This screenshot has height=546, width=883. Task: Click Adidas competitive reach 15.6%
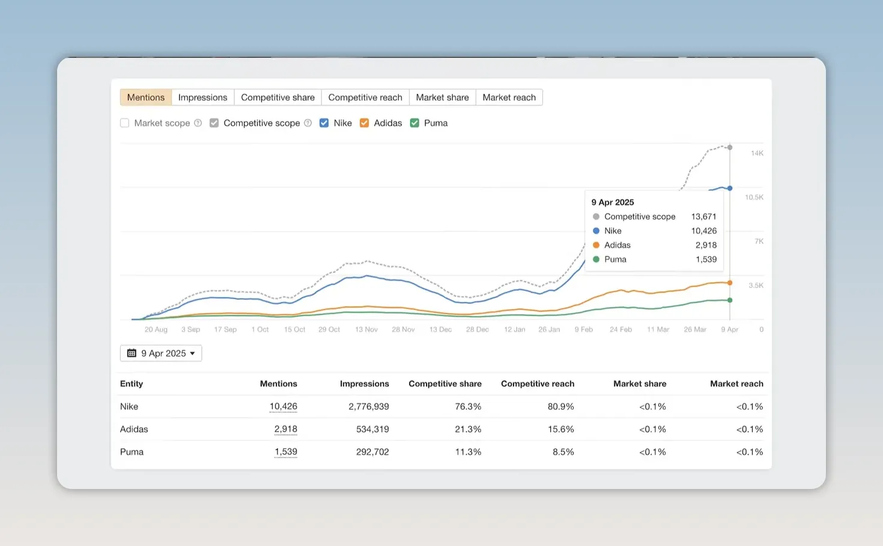pos(560,429)
